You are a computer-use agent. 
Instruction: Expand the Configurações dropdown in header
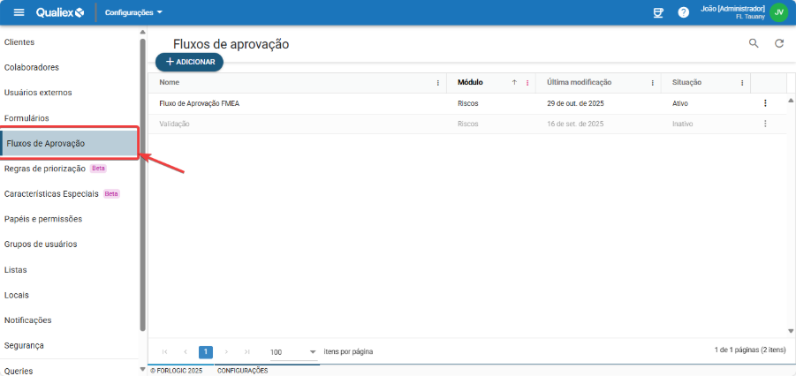pos(133,12)
